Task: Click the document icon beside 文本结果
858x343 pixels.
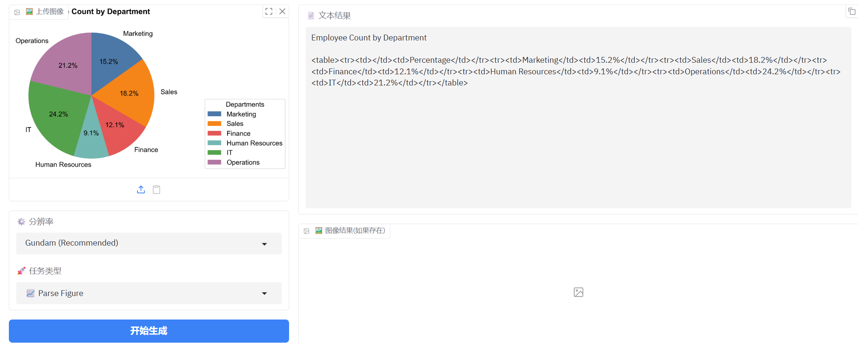Action: 311,16
